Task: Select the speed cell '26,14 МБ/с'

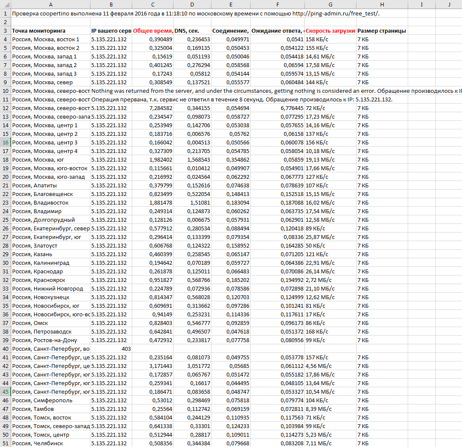Action: (x=330, y=271)
